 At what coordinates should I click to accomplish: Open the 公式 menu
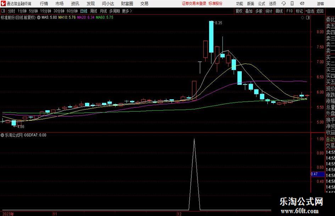[x=261, y=4]
